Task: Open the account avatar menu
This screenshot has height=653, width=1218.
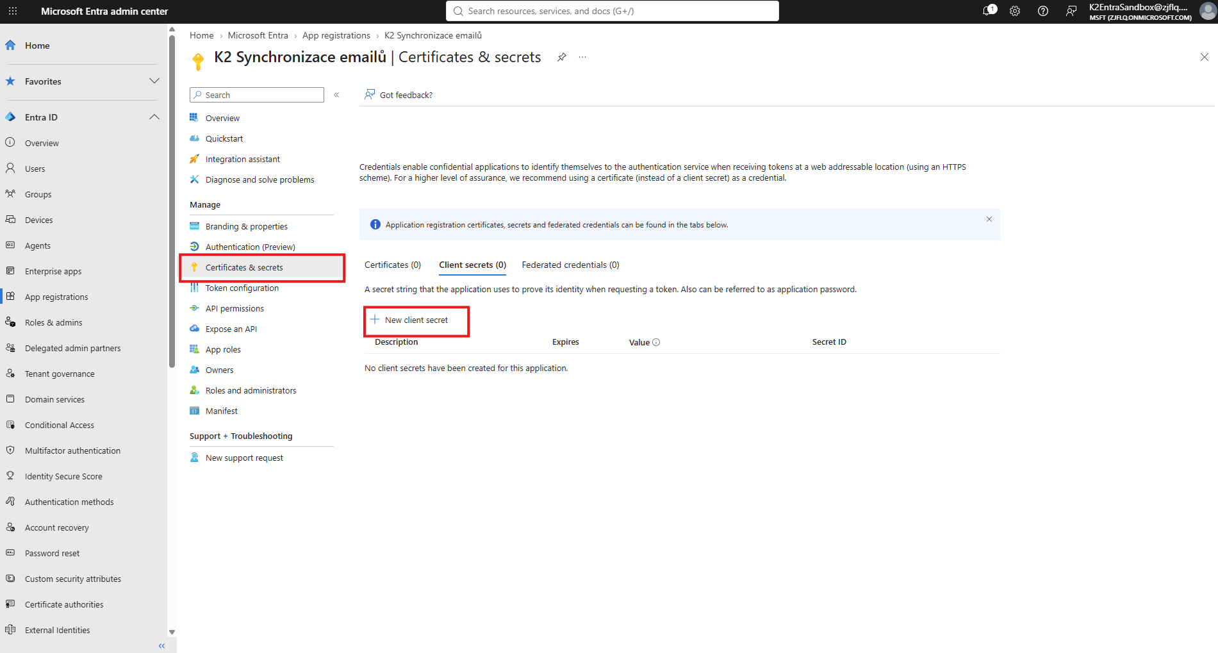Action: tap(1208, 11)
